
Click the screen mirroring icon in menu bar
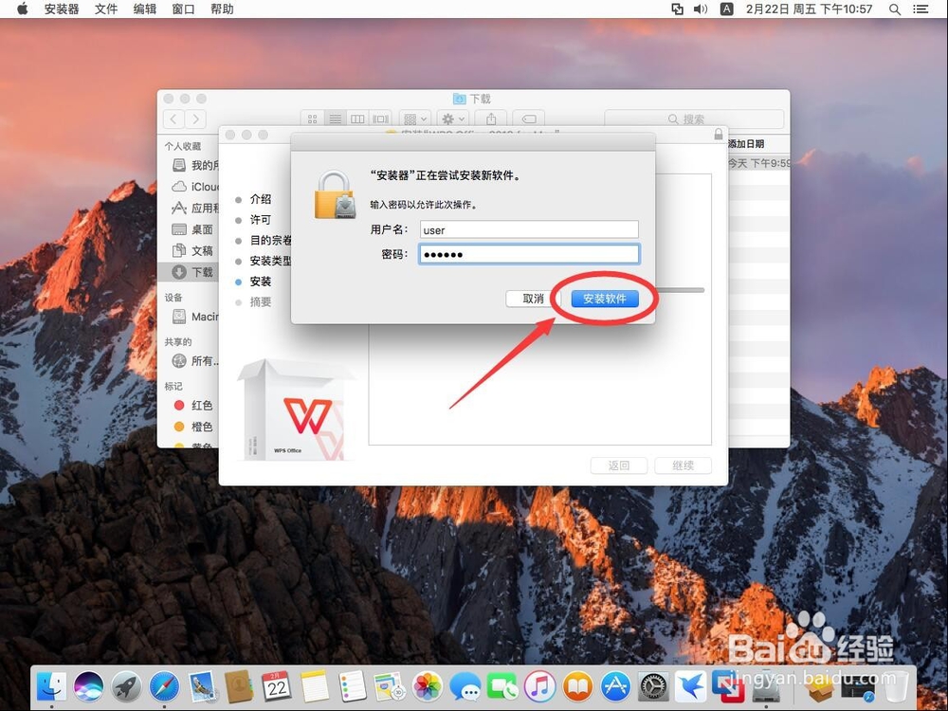677,9
